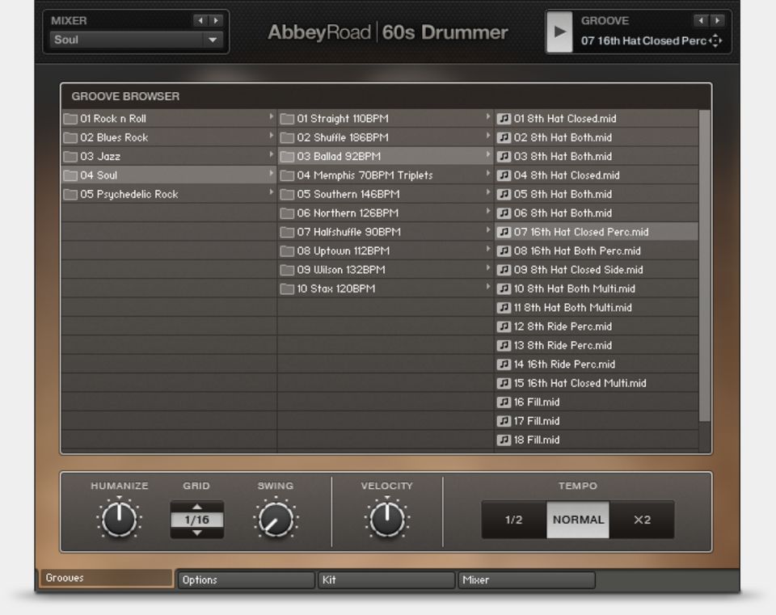Switch to the Options tab

coord(246,579)
